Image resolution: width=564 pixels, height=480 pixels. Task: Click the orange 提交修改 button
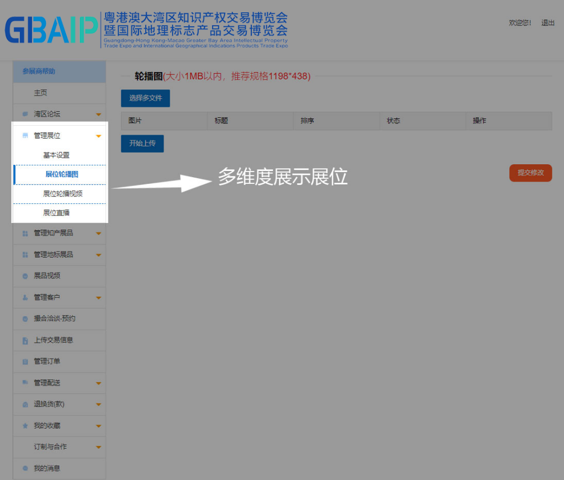point(530,173)
